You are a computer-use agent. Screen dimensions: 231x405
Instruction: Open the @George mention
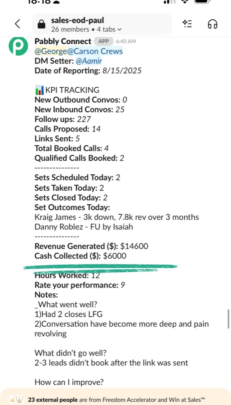[x=51, y=51]
